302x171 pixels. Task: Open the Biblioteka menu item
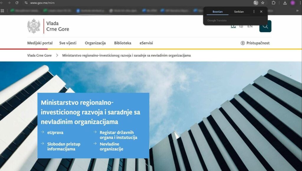[x=123, y=43]
